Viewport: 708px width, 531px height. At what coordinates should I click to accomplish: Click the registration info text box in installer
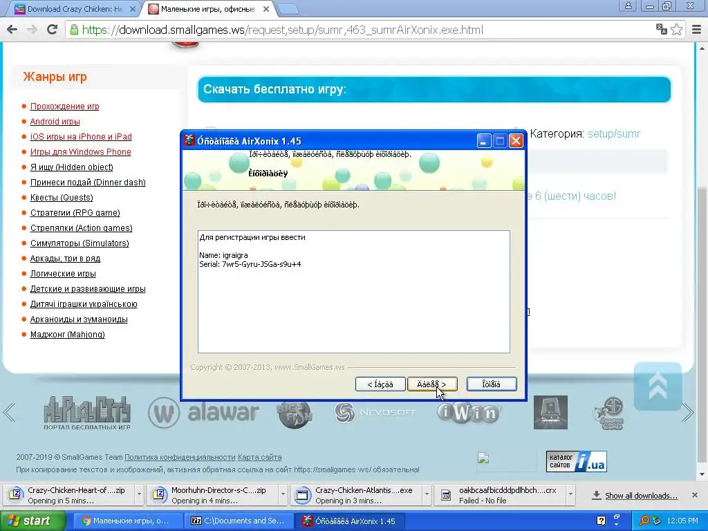[x=354, y=292]
